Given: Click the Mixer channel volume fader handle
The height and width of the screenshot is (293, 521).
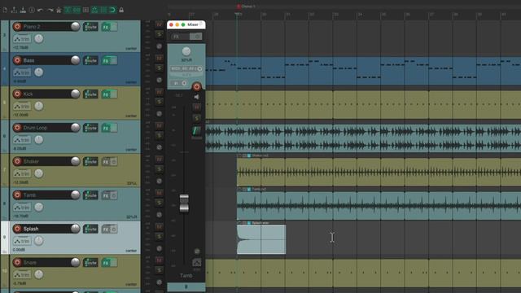Looking at the screenshot, I should (184, 203).
